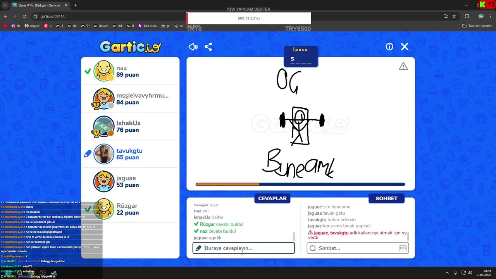The image size is (496, 279).
Task: Click the tab key hint in chat field
Action: [403, 248]
